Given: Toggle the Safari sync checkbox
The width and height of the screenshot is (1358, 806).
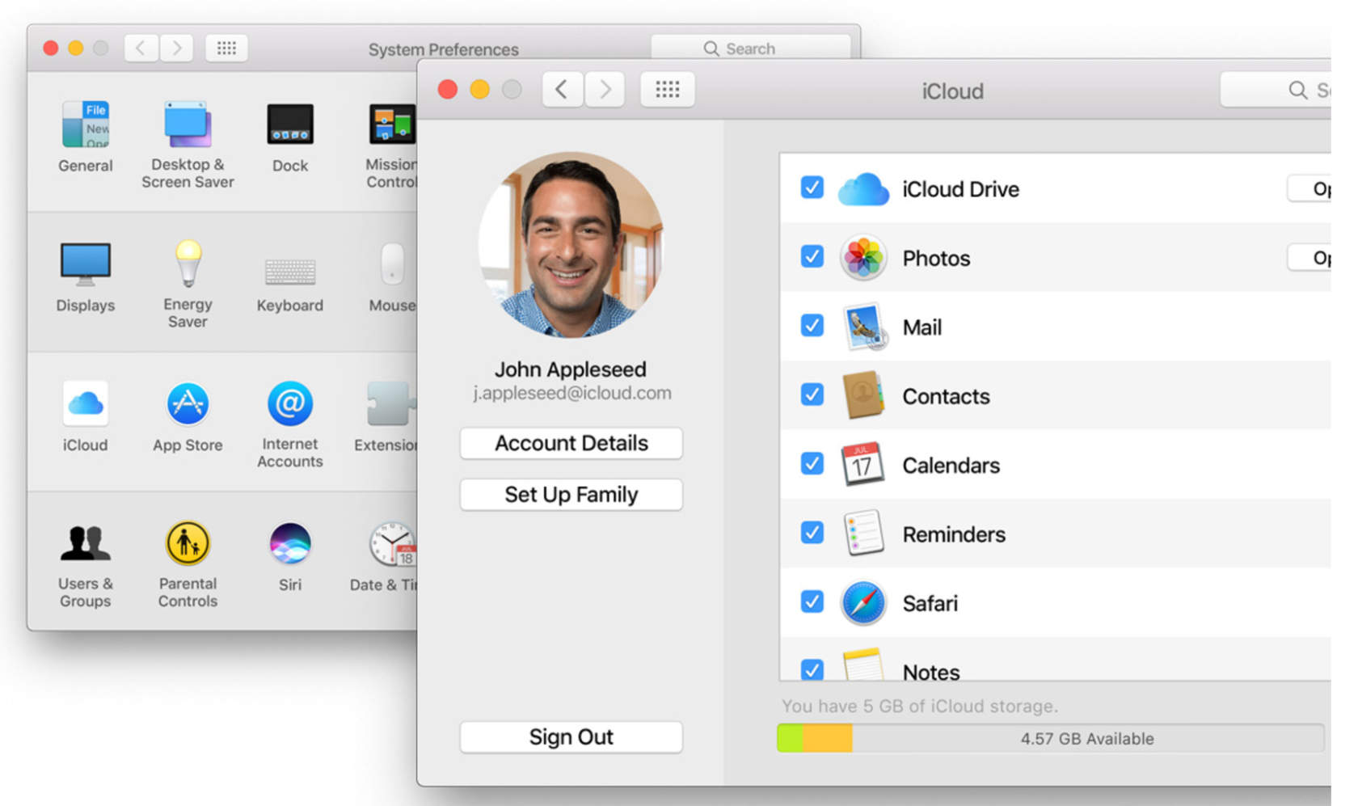Looking at the screenshot, I should (x=812, y=602).
